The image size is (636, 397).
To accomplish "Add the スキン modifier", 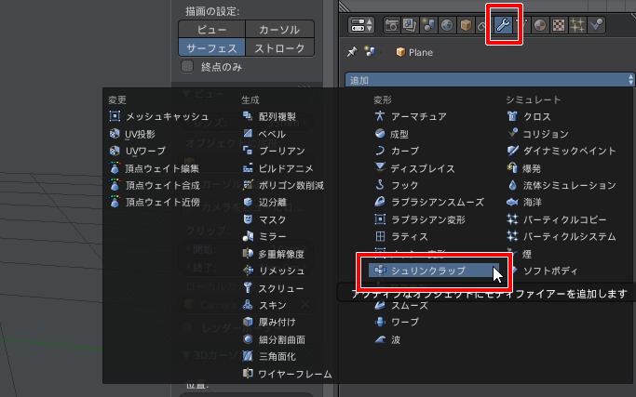I will (264, 305).
